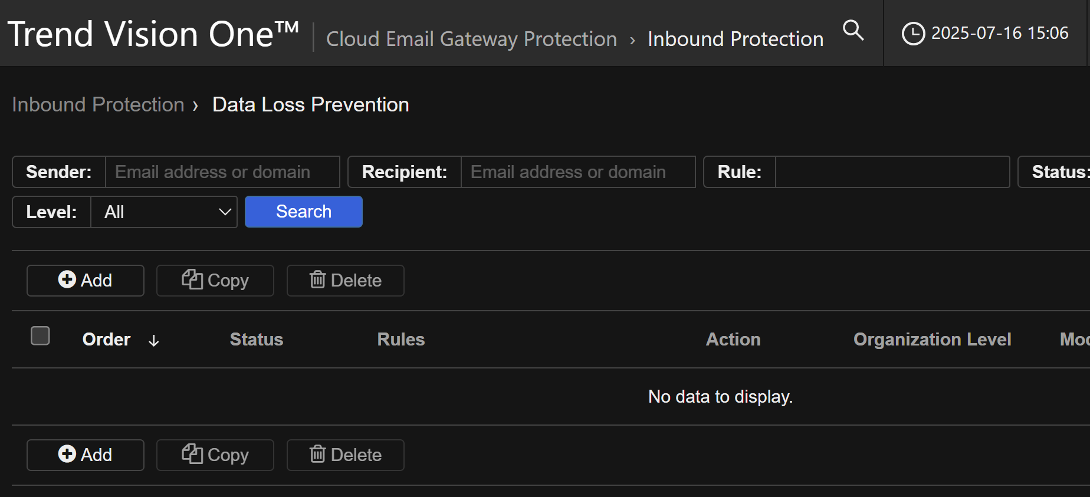Navigate to Inbound Protection page breadcrumb
The width and height of the screenshot is (1090, 497).
pos(98,105)
